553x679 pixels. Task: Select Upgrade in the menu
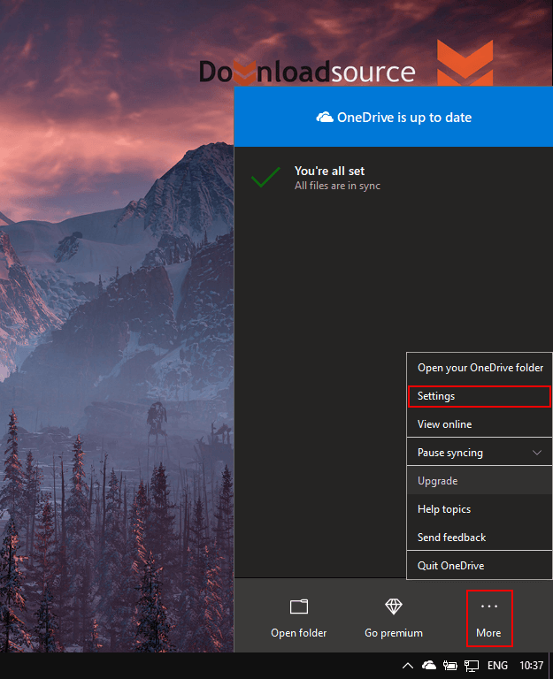point(479,481)
